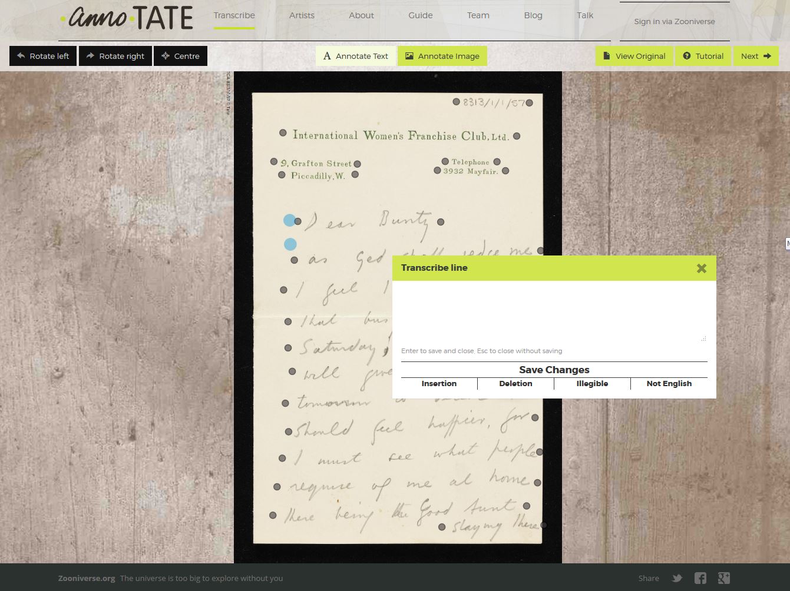Image resolution: width=790 pixels, height=591 pixels.
Task: Open the Artists menu item
Action: point(302,15)
